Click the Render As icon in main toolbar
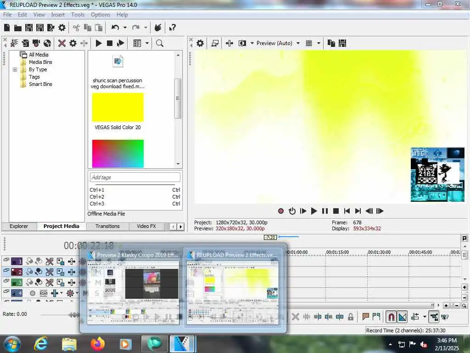 [x=51, y=28]
